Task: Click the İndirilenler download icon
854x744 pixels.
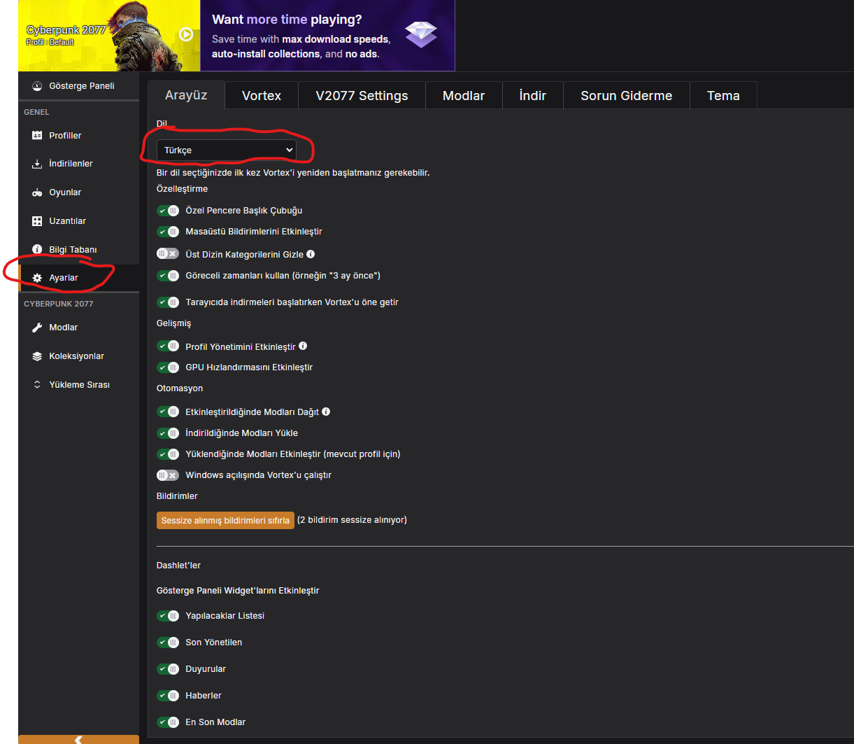Action: (x=37, y=164)
